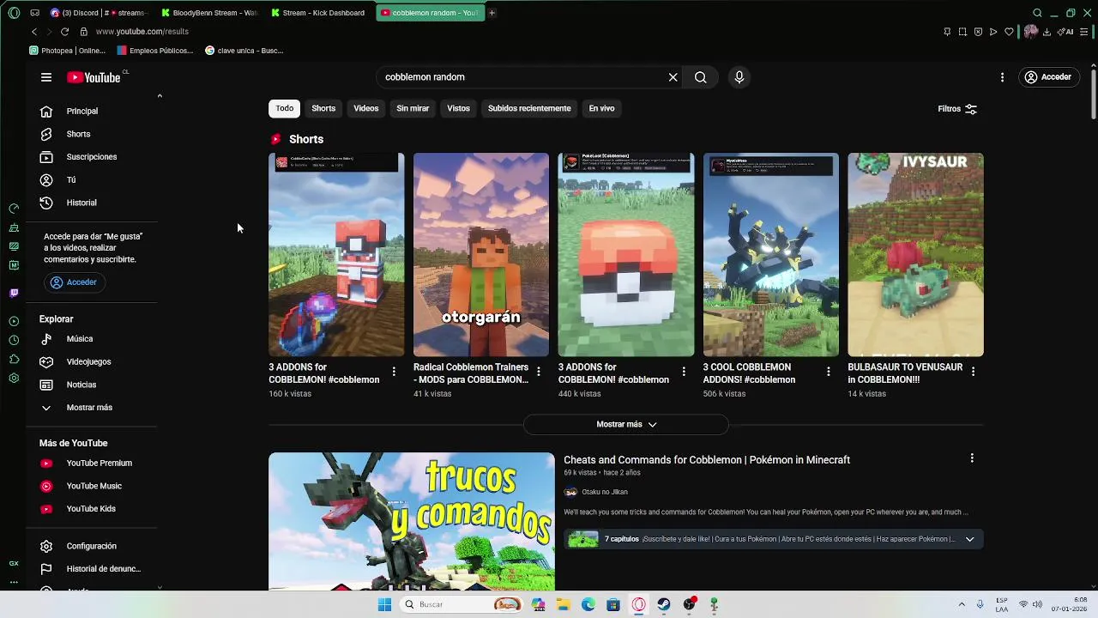The width and height of the screenshot is (1098, 618).
Task: Show hidden system tray icons chevron
Action: 961,604
